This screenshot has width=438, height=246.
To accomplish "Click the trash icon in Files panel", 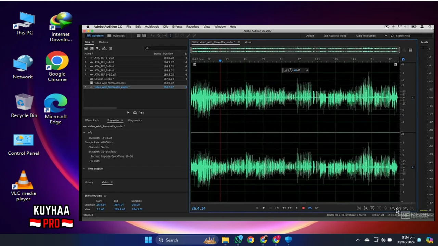I will [x=111, y=48].
